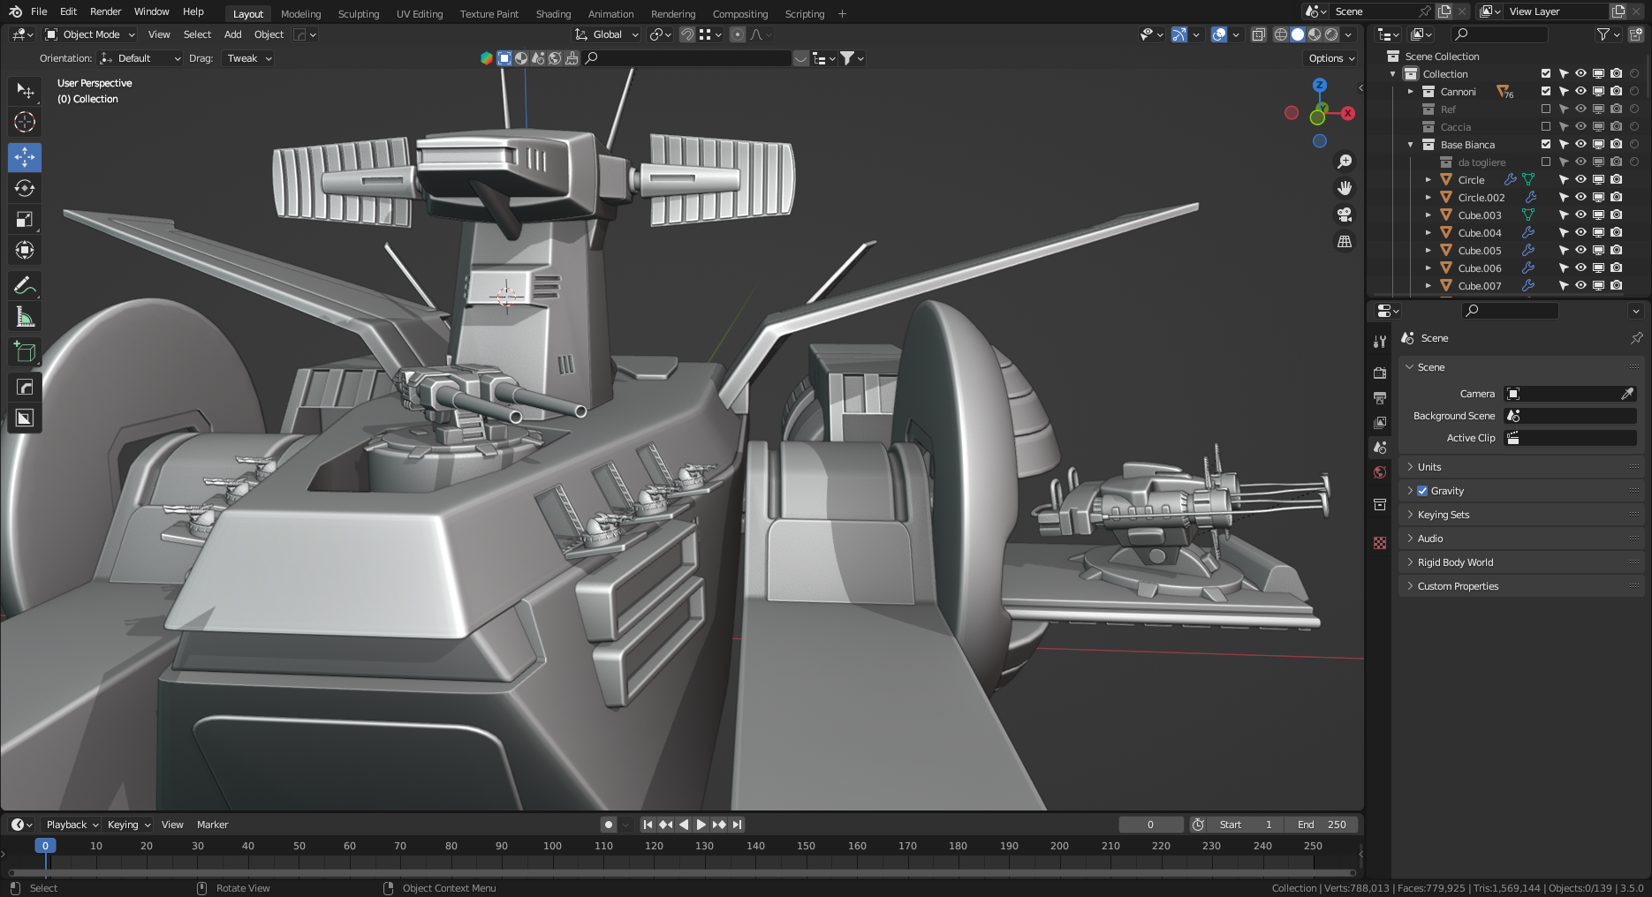1652x897 pixels.
Task: Hide Cube.004 in viewport via eye
Action: (x=1580, y=233)
